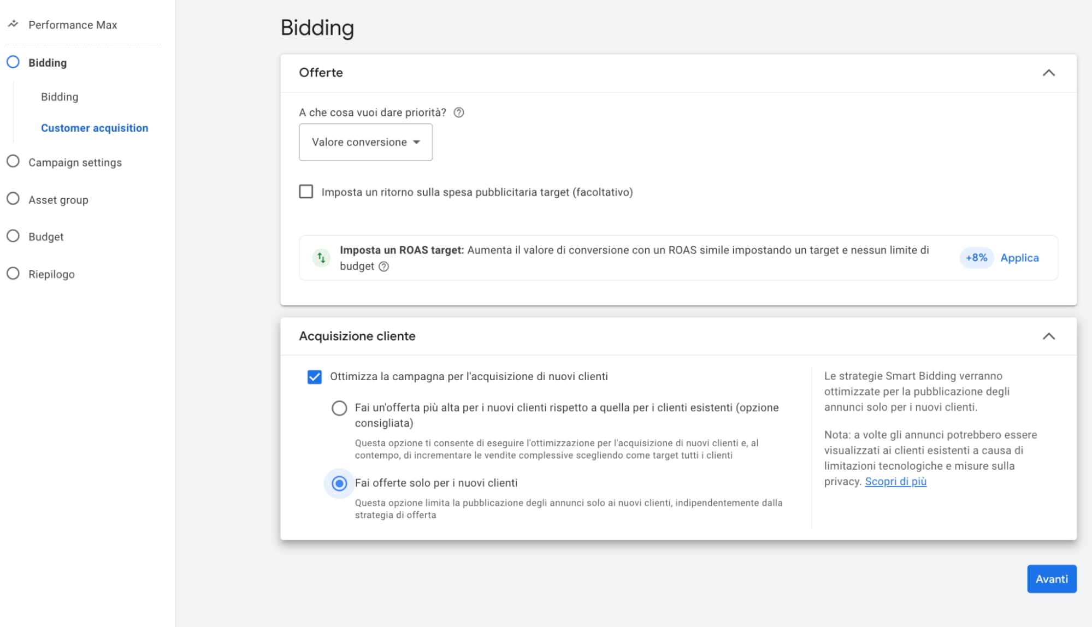Open Customer acquisition in sidebar
The width and height of the screenshot is (1092, 627).
95,128
